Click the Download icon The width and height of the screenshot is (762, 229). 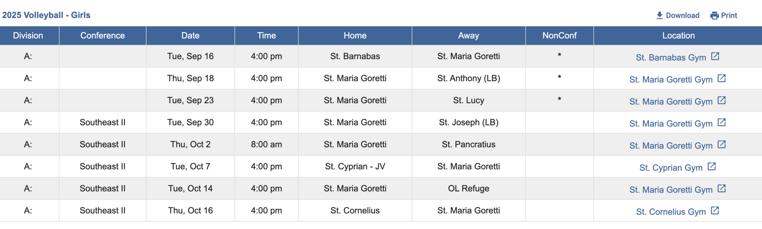(x=660, y=16)
